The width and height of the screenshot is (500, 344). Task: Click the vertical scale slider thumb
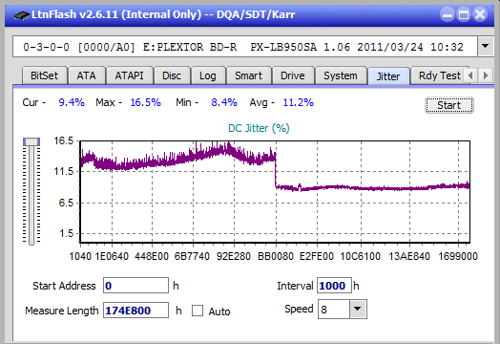tap(31, 141)
